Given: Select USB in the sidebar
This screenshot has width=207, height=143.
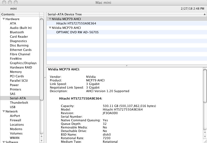Looking at the screenshot, I should tap(12, 107).
